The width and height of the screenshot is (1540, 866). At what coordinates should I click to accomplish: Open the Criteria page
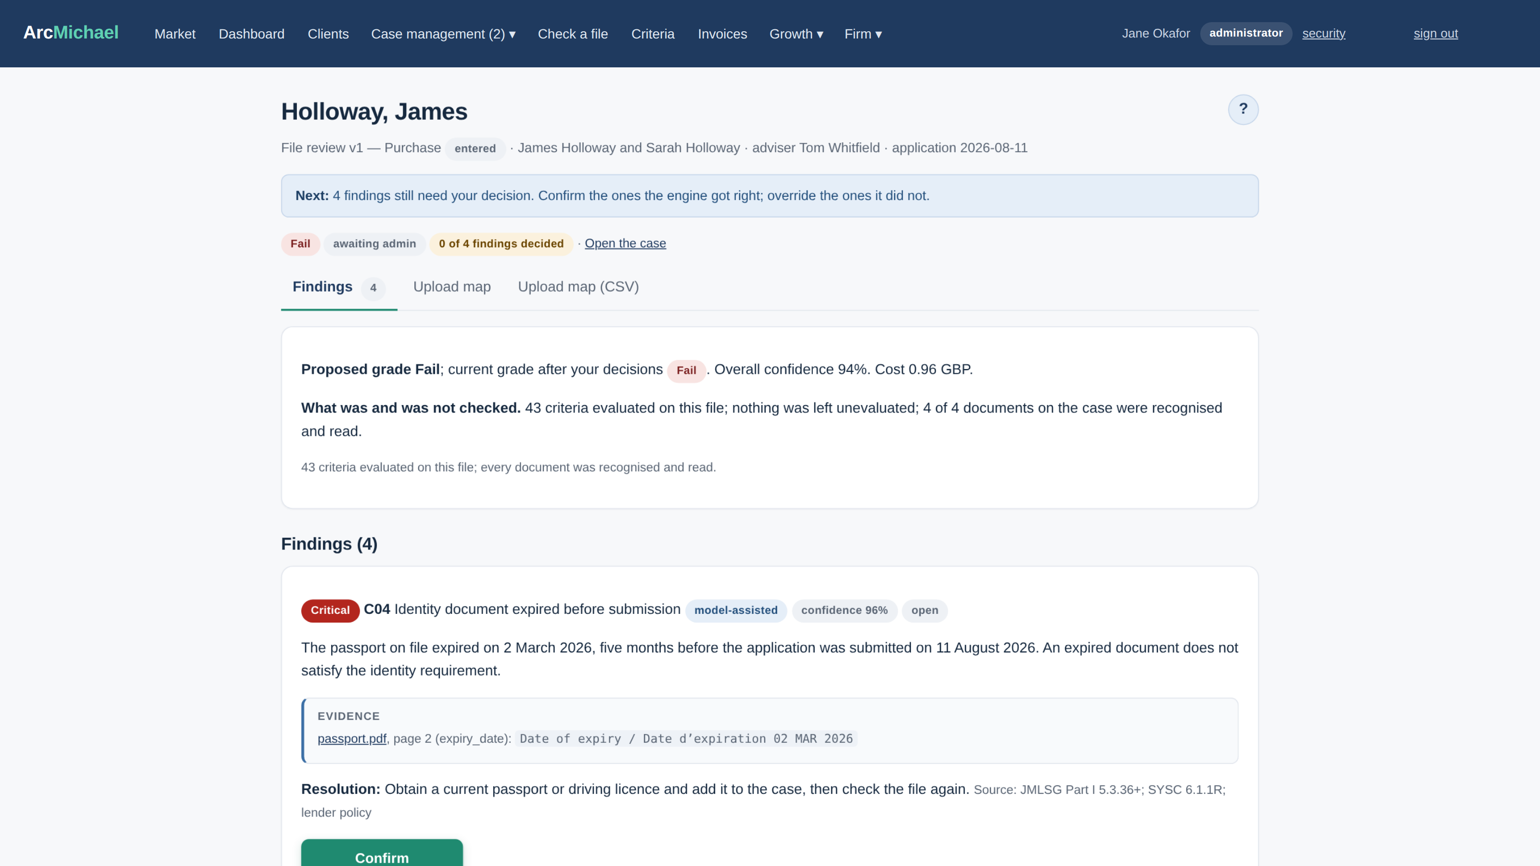652,34
